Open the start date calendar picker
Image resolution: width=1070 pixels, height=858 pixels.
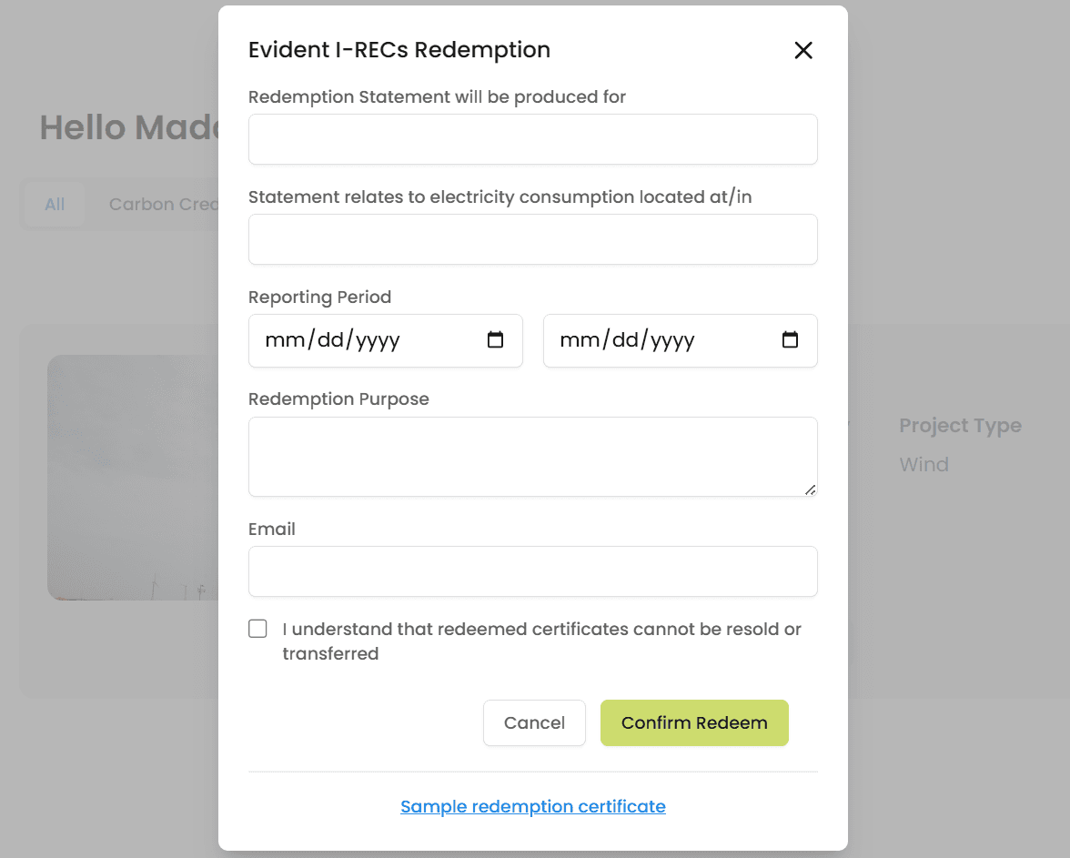tap(495, 338)
